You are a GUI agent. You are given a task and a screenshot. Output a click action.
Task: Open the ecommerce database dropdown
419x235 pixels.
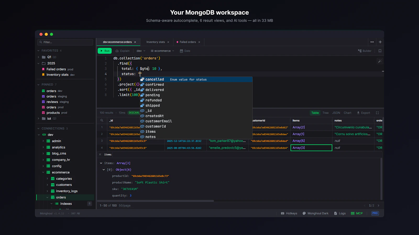point(162,51)
